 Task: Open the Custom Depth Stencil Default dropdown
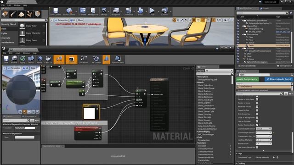point(263,129)
